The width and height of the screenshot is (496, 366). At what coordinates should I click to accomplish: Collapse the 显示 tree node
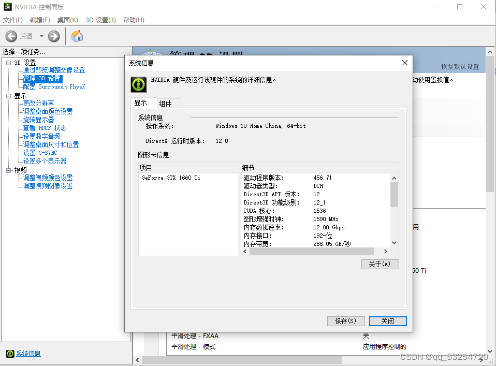coord(8,96)
